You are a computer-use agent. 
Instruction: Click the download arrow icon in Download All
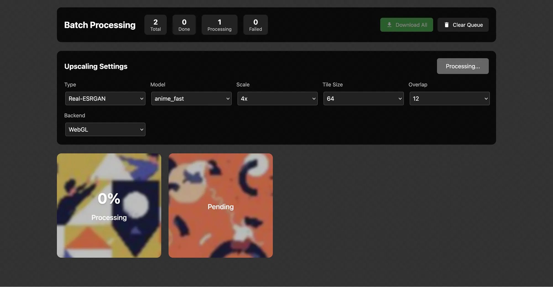(389, 25)
